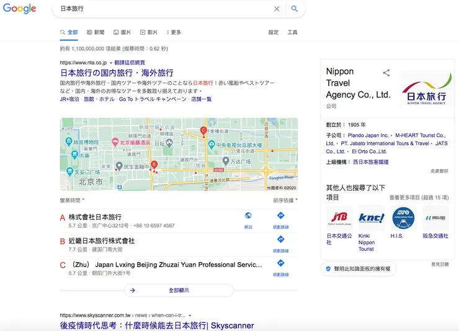Click 万达广场 map marker
Image resolution: width=459 pixels, height=331 pixels.
click(x=225, y=161)
